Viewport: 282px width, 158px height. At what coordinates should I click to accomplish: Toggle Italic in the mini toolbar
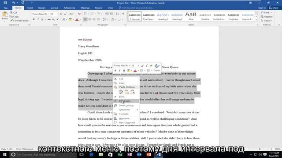pos(119,71)
